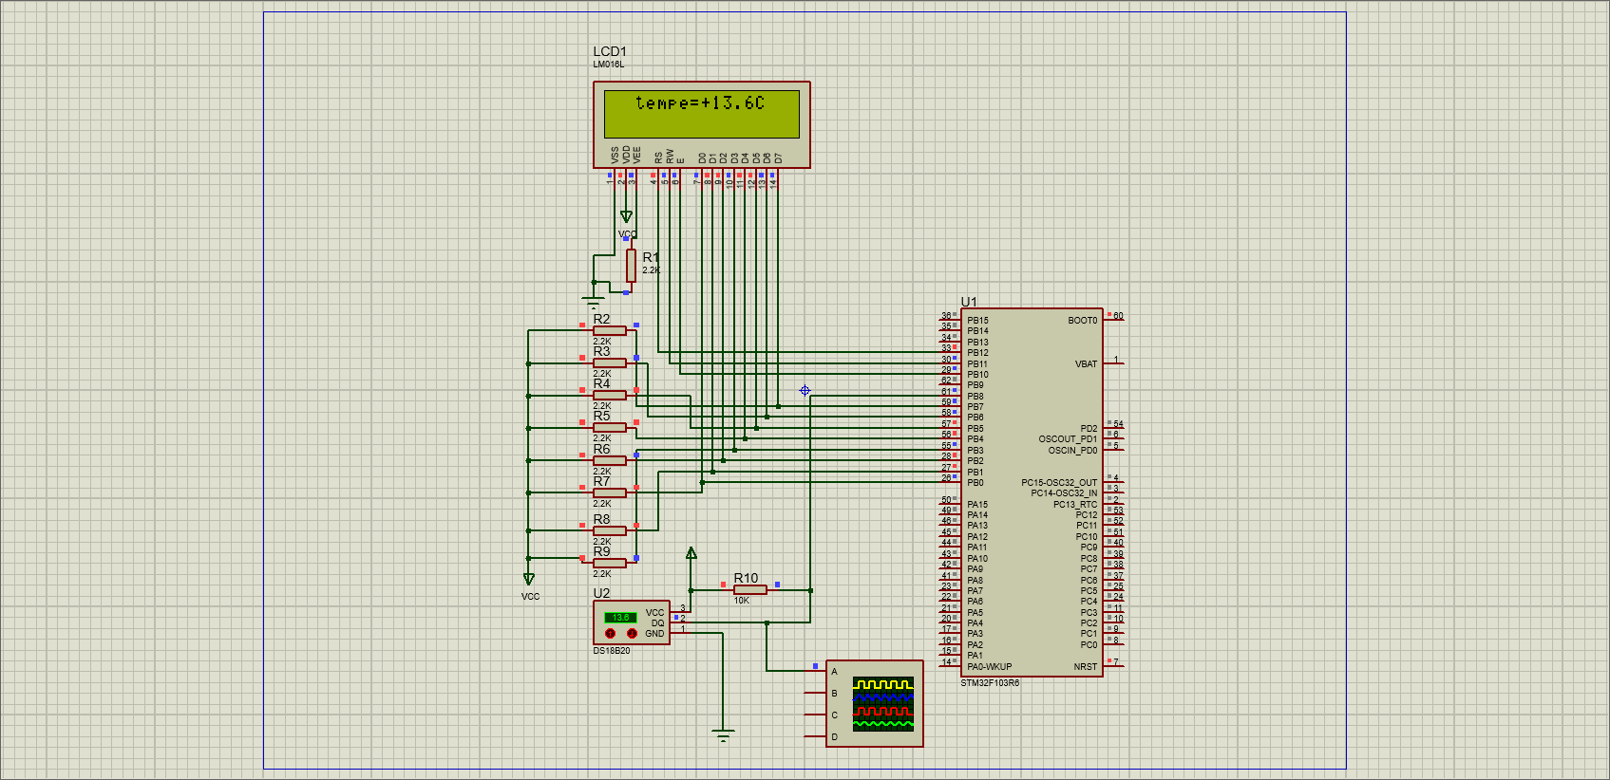Select resistor R8 symbol
The width and height of the screenshot is (1610, 780).
coord(609,530)
